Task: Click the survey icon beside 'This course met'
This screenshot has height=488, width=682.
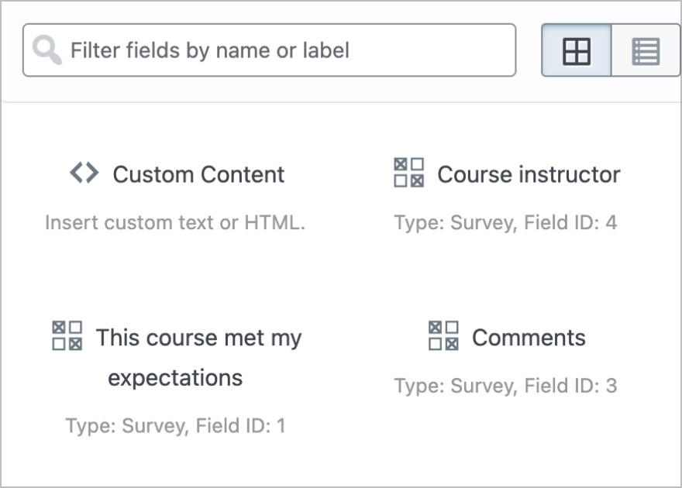Action: [67, 336]
